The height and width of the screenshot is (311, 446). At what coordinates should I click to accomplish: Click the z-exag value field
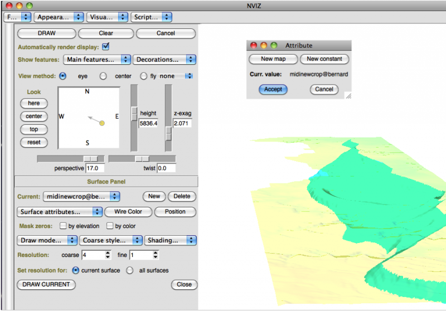coord(182,123)
